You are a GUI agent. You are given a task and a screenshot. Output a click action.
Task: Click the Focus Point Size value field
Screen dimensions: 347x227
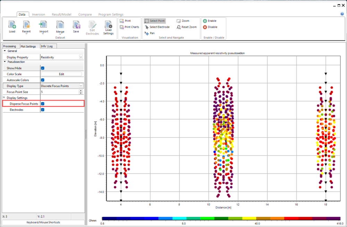(60, 92)
